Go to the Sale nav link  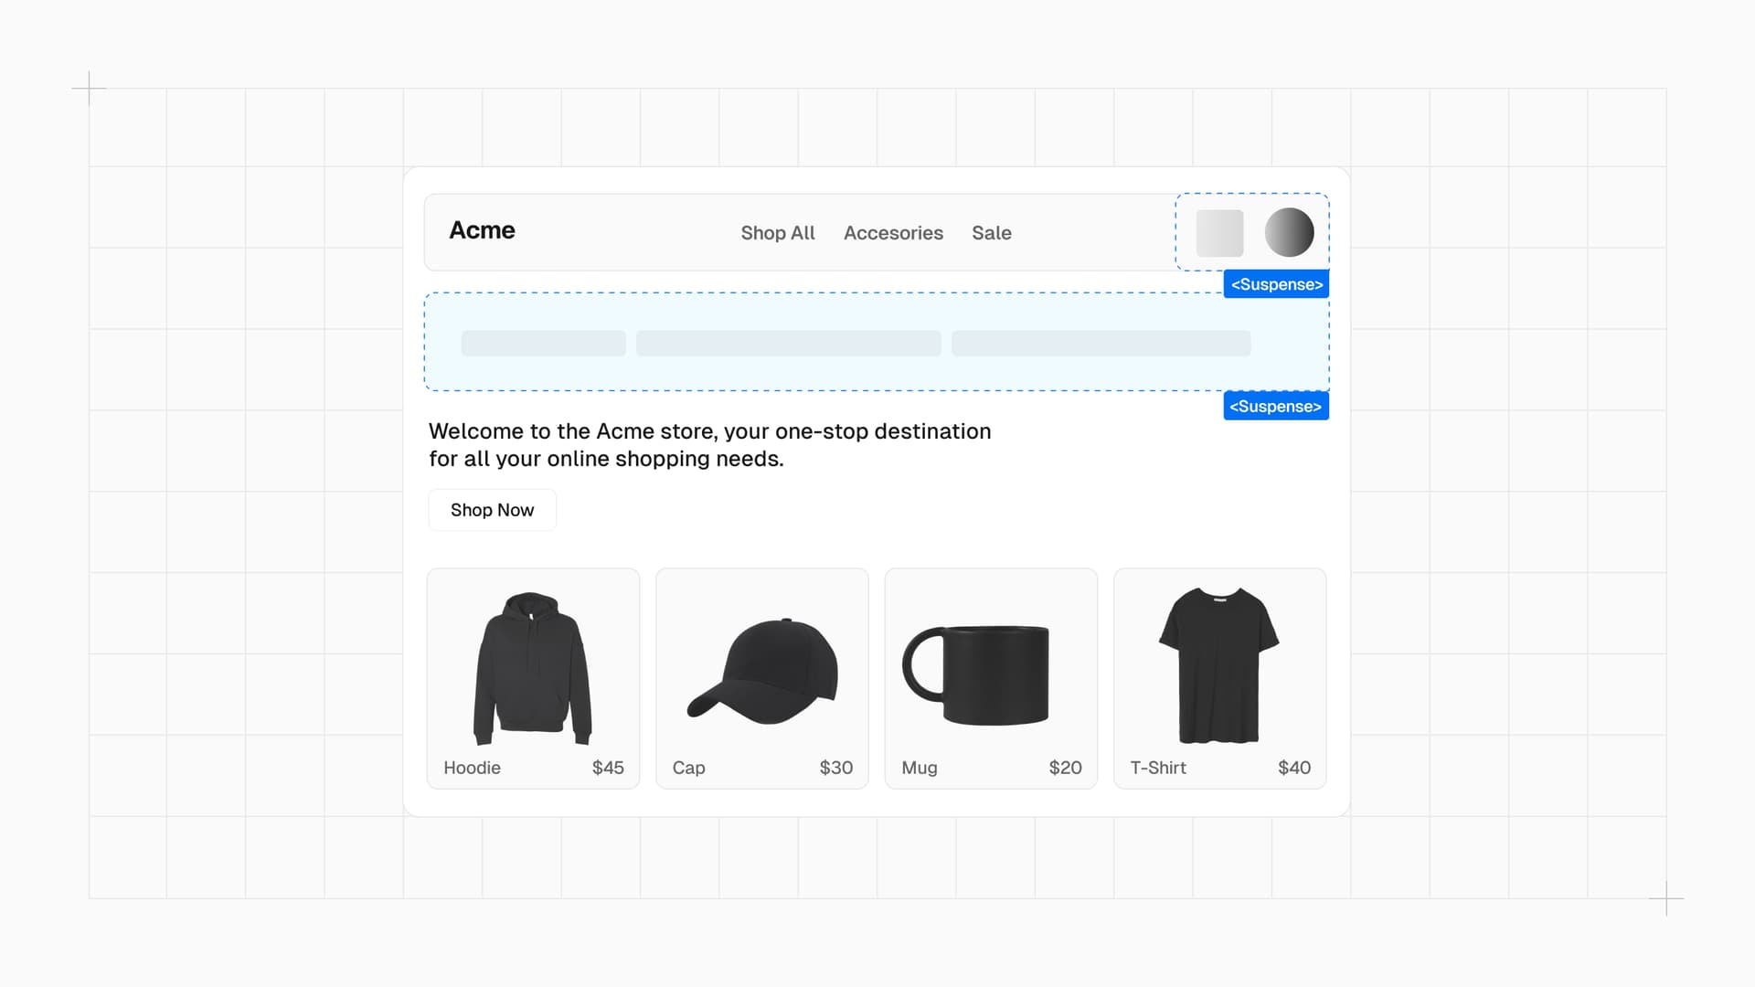[991, 233]
